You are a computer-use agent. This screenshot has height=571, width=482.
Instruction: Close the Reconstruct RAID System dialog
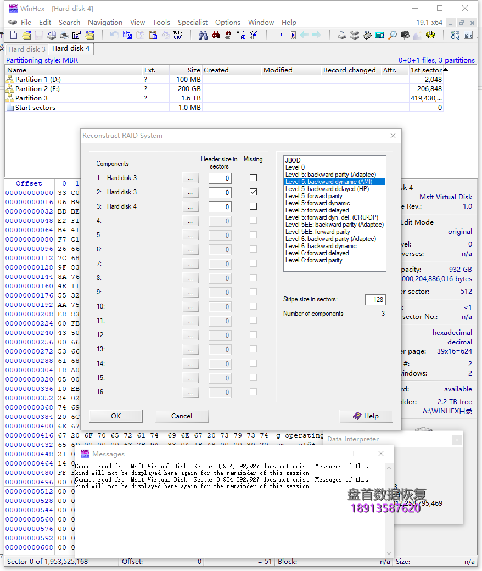tap(393, 136)
